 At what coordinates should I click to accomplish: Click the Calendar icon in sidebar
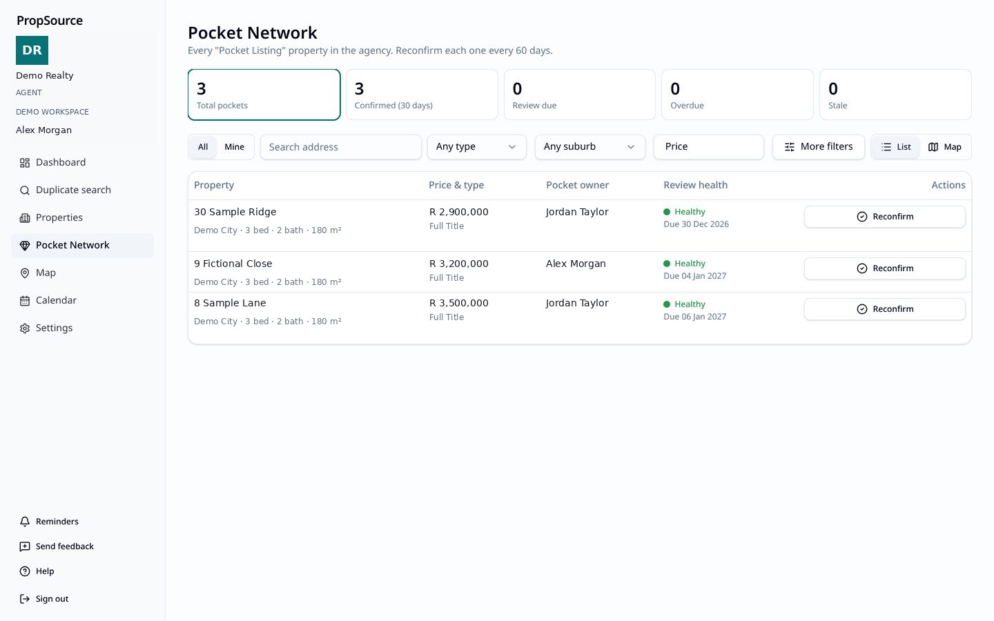tap(25, 301)
